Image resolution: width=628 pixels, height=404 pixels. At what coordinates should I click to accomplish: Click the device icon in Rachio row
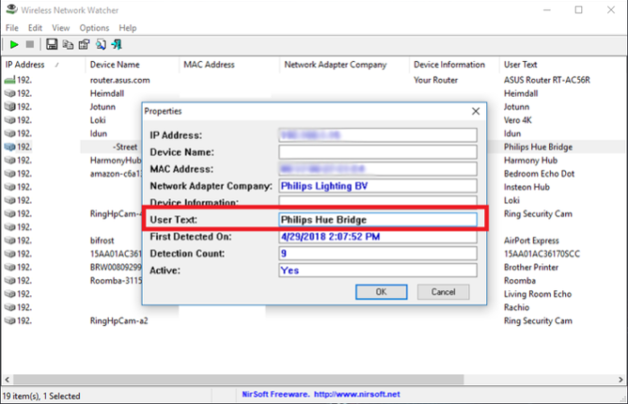[x=10, y=308]
